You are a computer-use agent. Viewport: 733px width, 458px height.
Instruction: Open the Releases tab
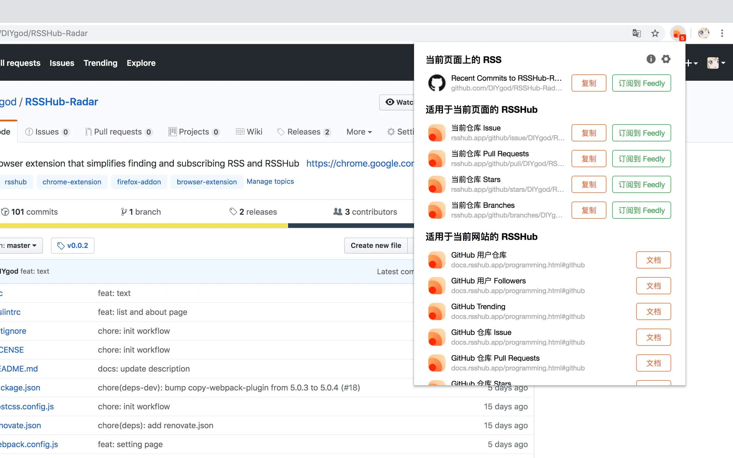point(304,132)
